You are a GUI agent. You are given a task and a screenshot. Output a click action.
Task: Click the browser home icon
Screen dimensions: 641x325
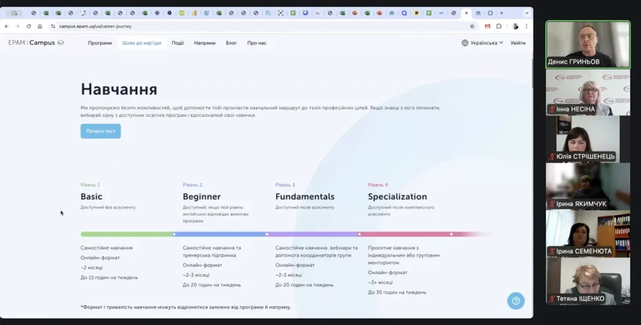point(40,26)
